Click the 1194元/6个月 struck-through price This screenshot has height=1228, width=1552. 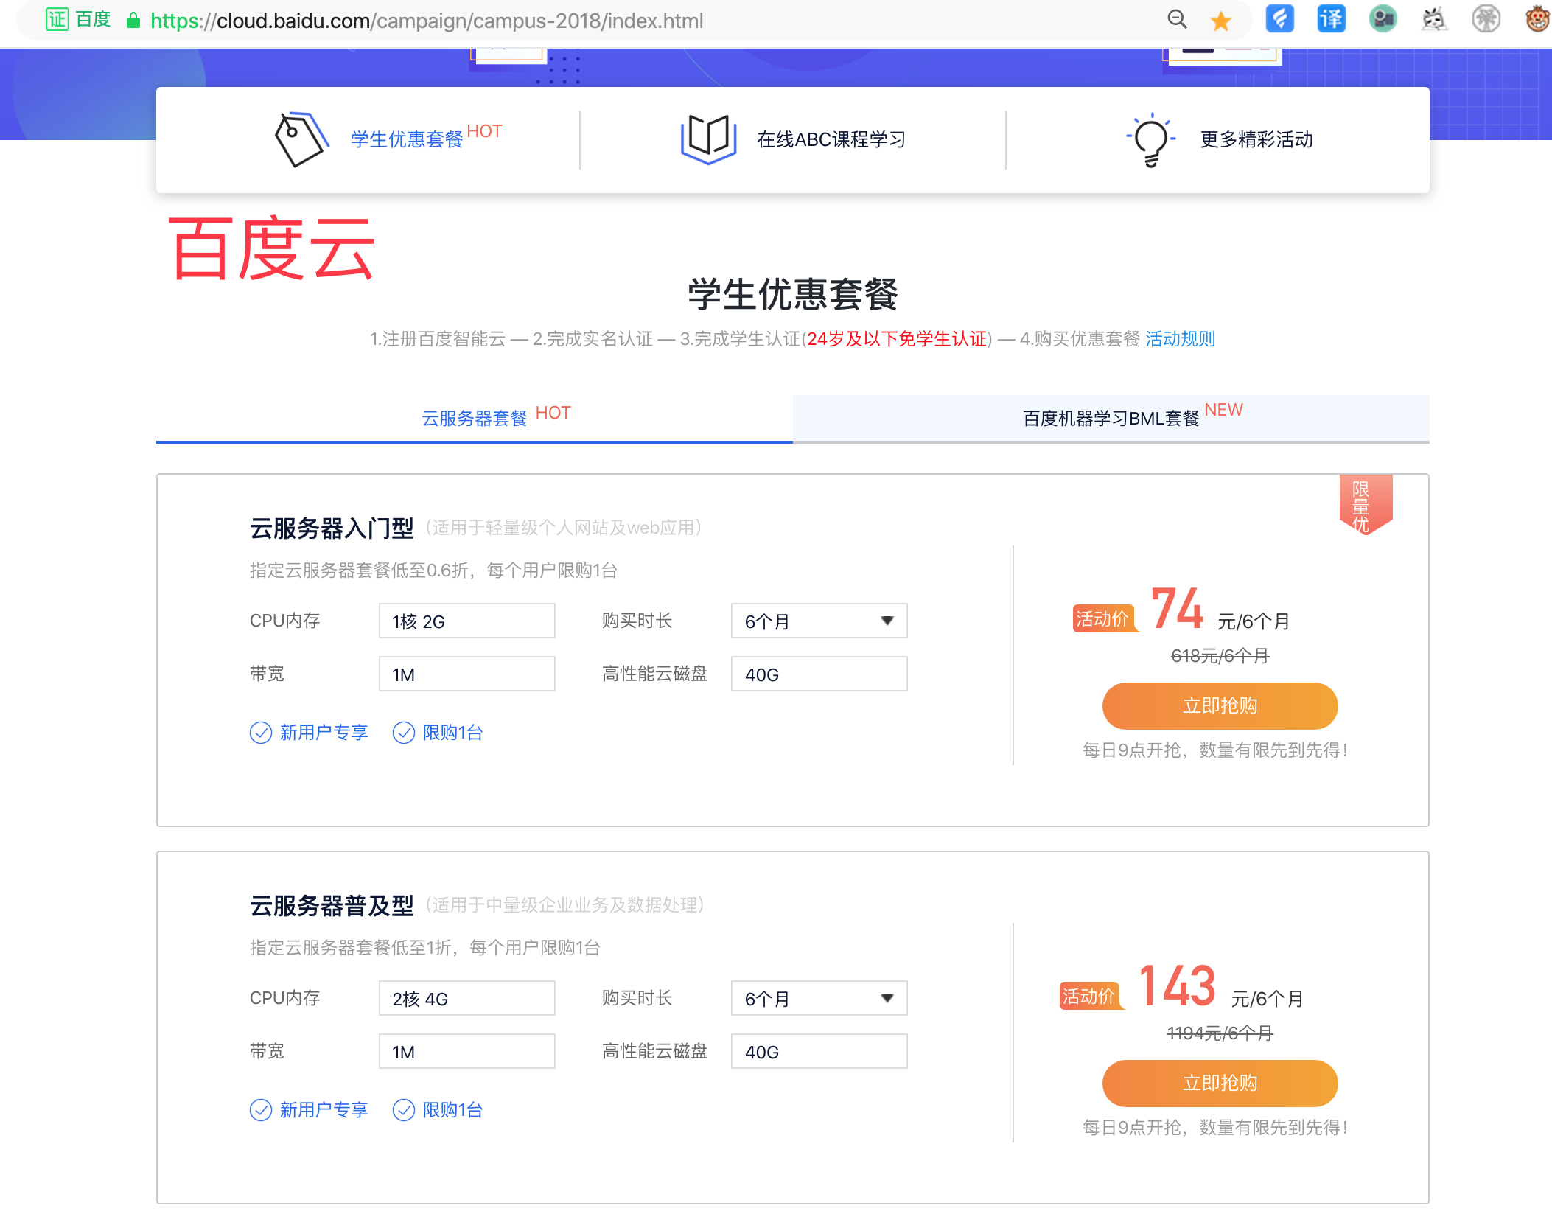(1220, 1033)
